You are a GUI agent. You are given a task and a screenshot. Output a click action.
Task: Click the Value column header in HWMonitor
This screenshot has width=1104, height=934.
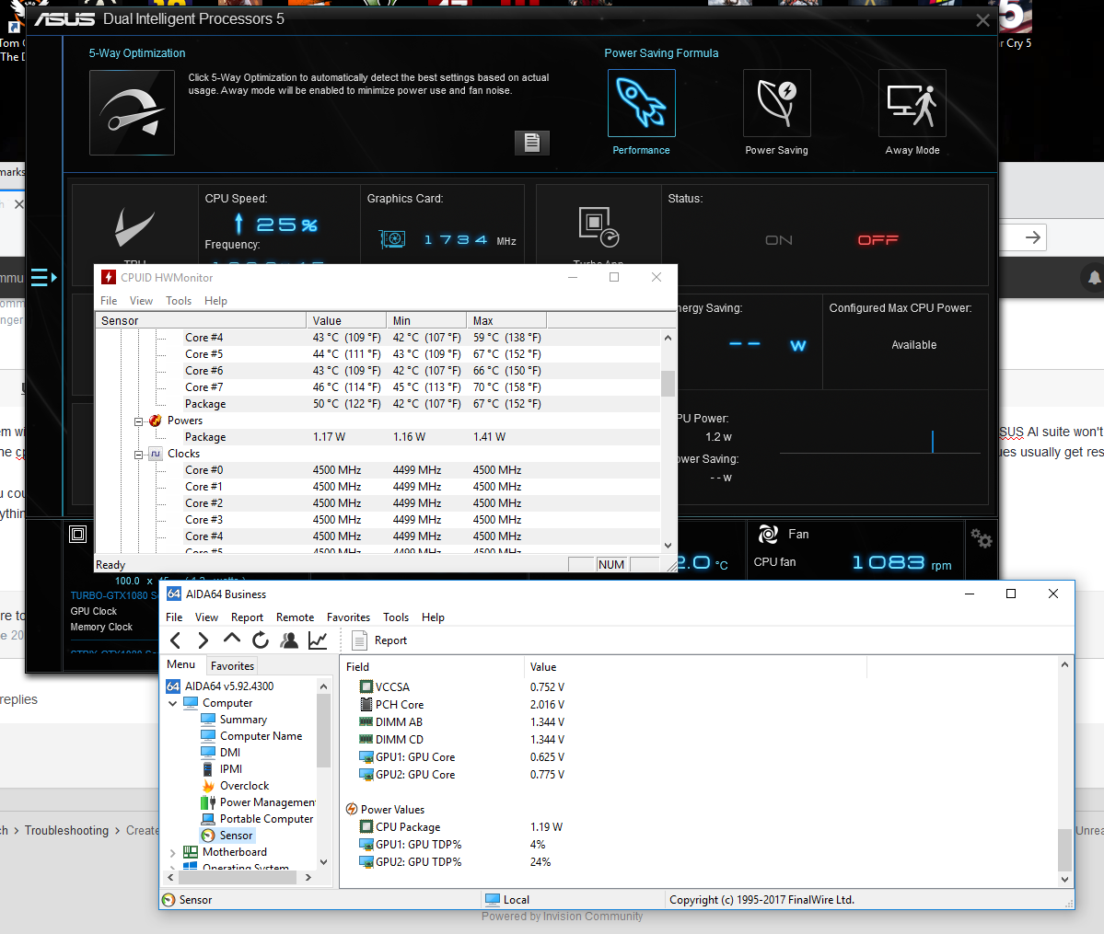[346, 321]
